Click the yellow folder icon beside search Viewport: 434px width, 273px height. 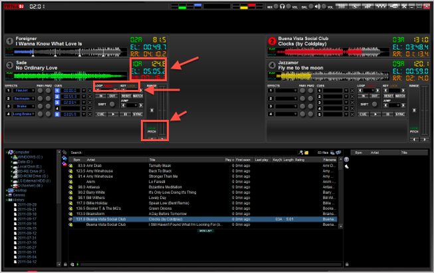[x=306, y=152]
